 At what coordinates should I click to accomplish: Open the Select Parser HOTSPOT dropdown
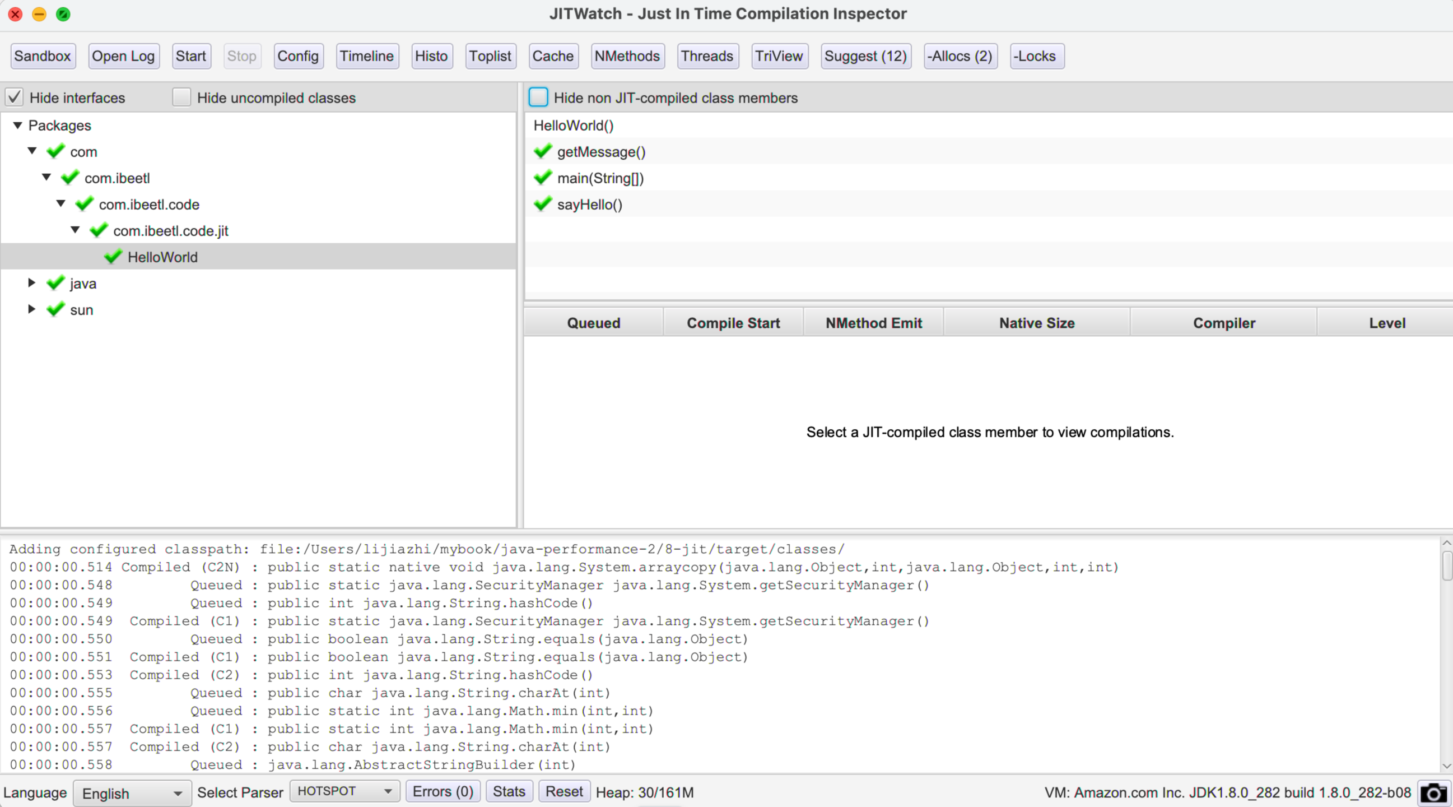(x=344, y=792)
